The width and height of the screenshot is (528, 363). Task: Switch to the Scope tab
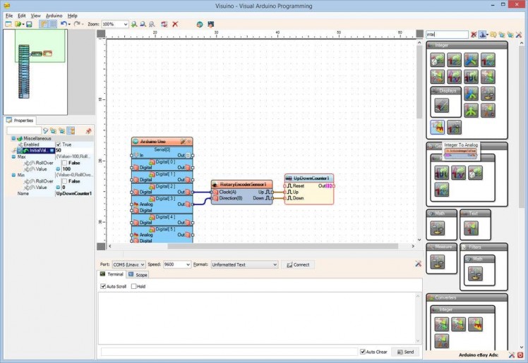pyautogui.click(x=138, y=274)
